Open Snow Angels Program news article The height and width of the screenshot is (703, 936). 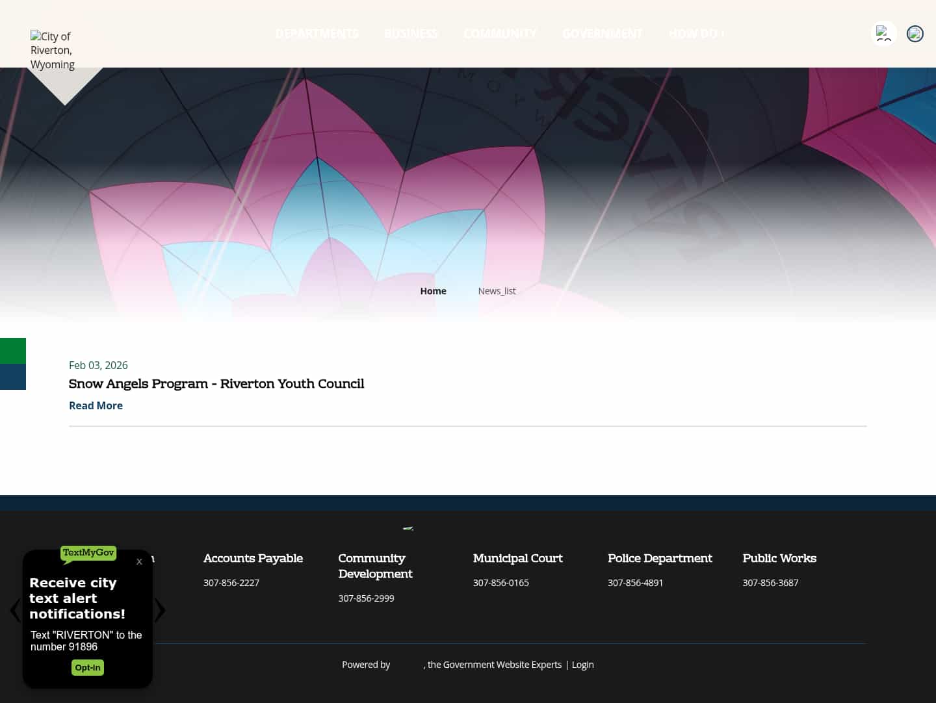tap(216, 384)
